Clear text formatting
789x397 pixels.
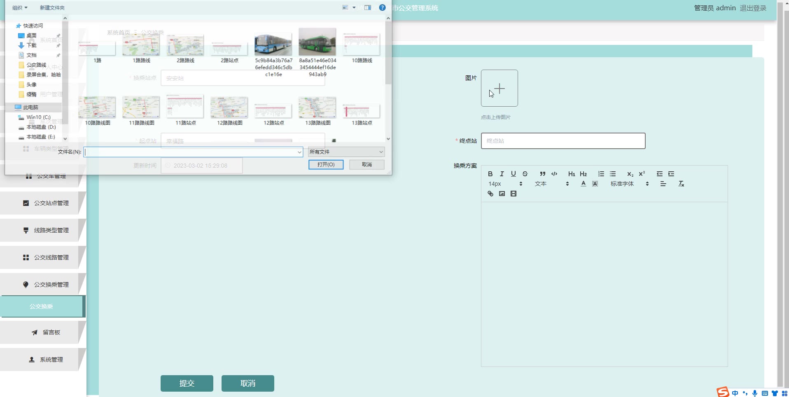pyautogui.click(x=681, y=184)
